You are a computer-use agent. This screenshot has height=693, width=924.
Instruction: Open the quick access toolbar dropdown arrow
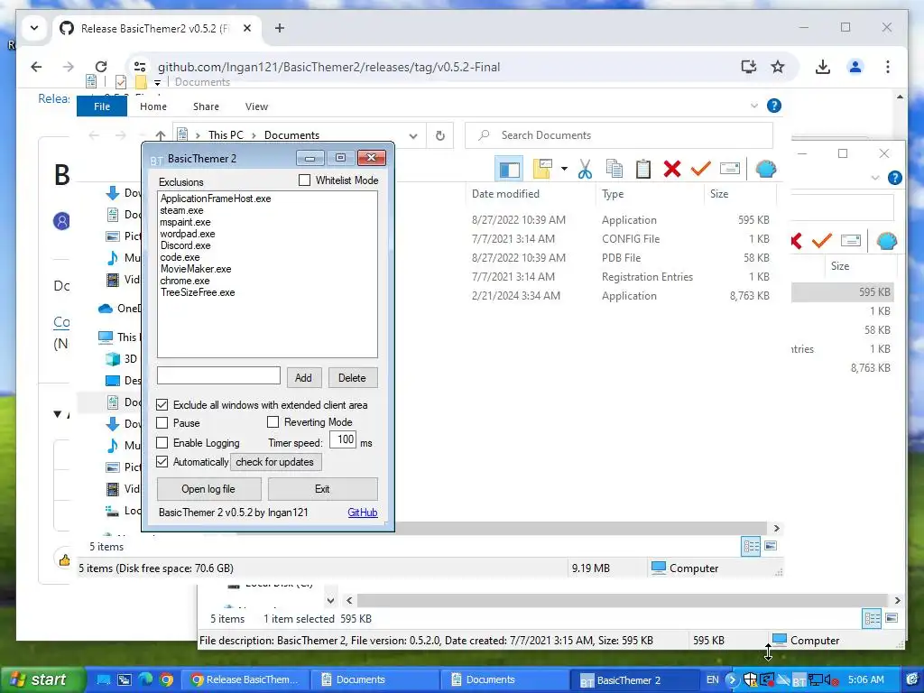[157, 82]
